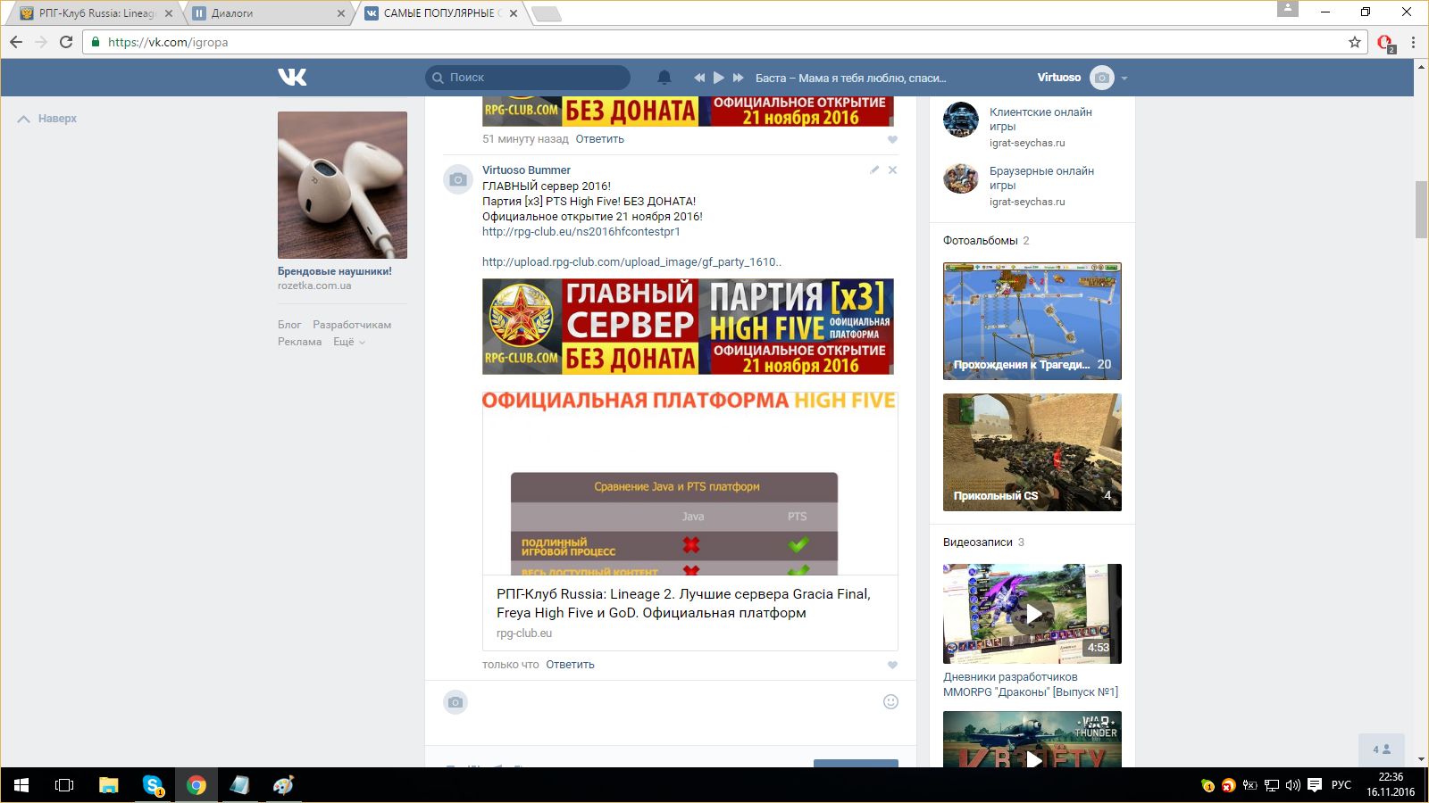This screenshot has height=803, width=1429.
Task: Click the Клиентские онлайн игры avatar
Action: point(961,120)
